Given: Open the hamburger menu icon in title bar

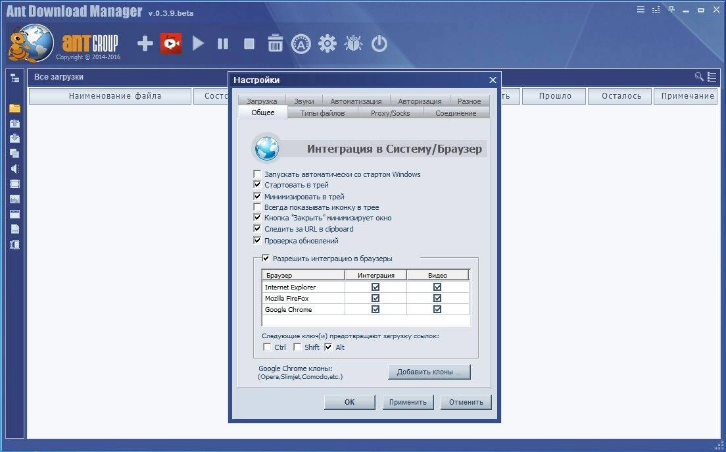Looking at the screenshot, I should pyautogui.click(x=641, y=9).
